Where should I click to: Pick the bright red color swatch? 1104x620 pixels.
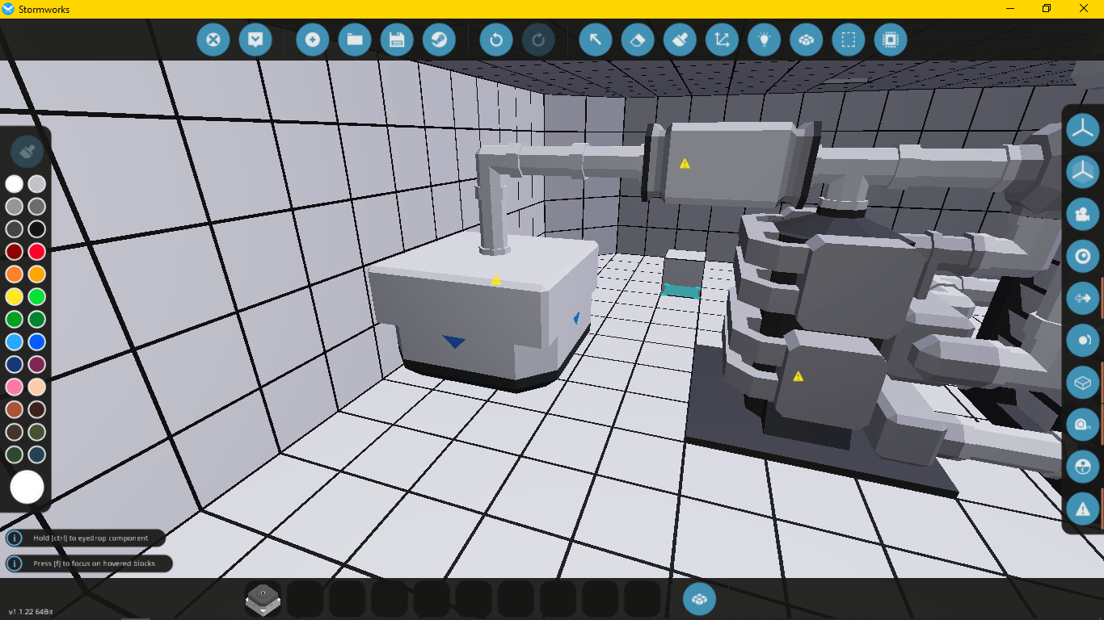[37, 252]
